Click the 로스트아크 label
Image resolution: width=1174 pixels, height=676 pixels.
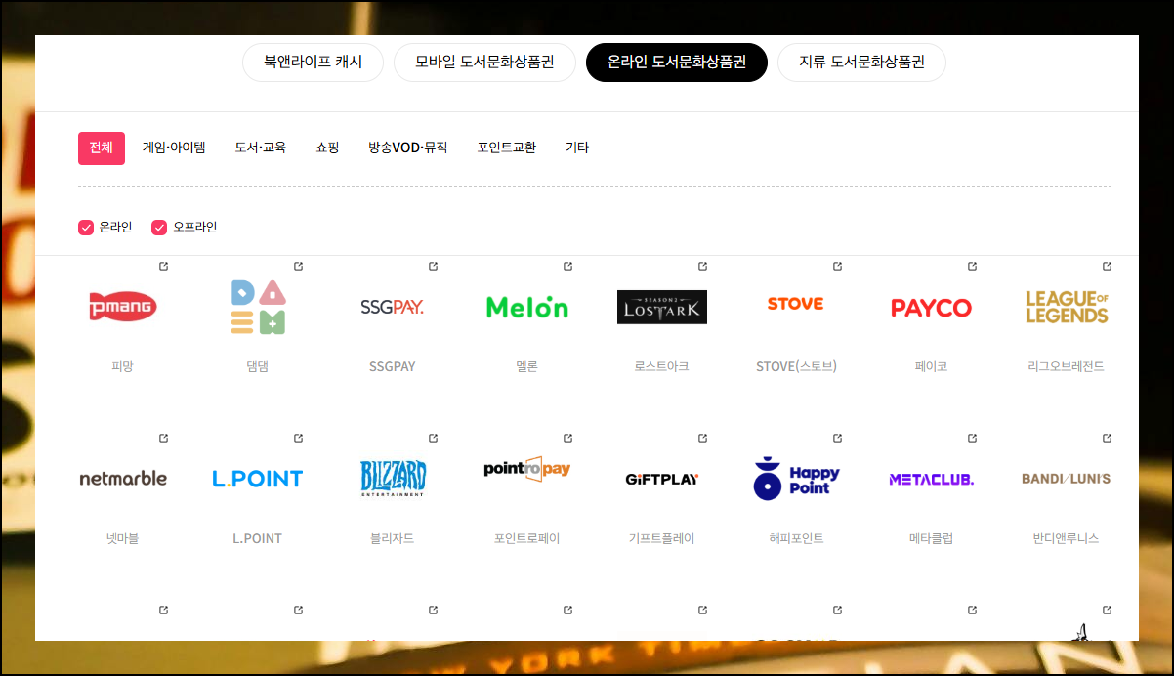coord(662,366)
